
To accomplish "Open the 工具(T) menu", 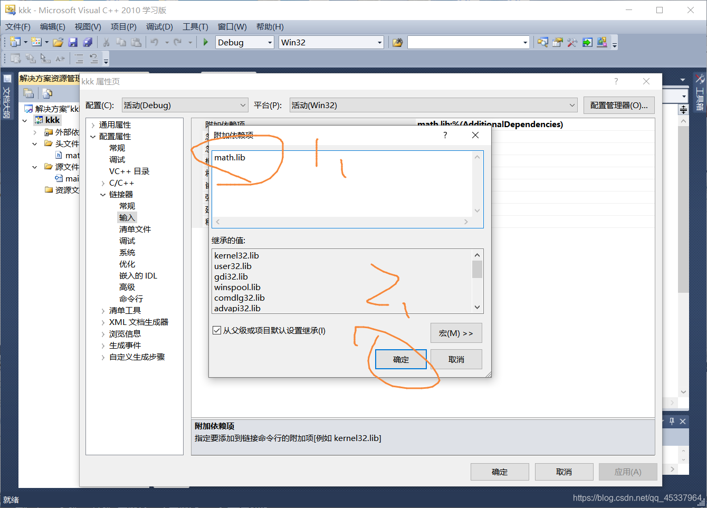I will (195, 26).
